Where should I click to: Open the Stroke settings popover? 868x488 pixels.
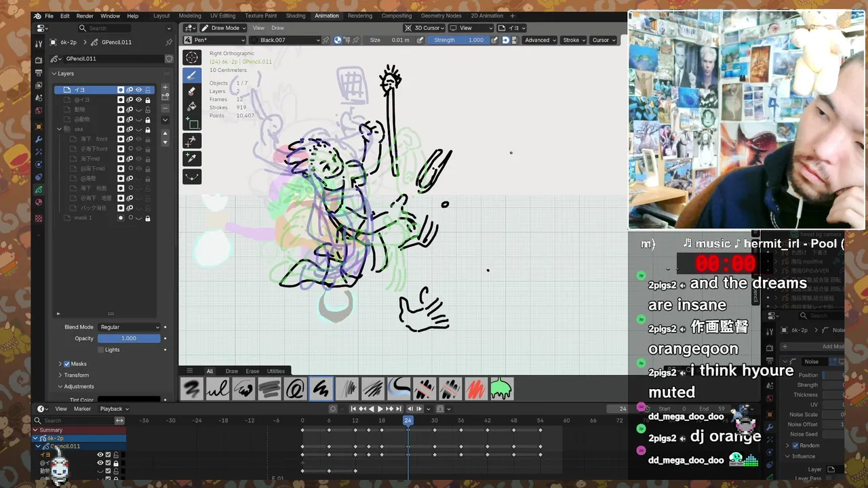(574, 40)
